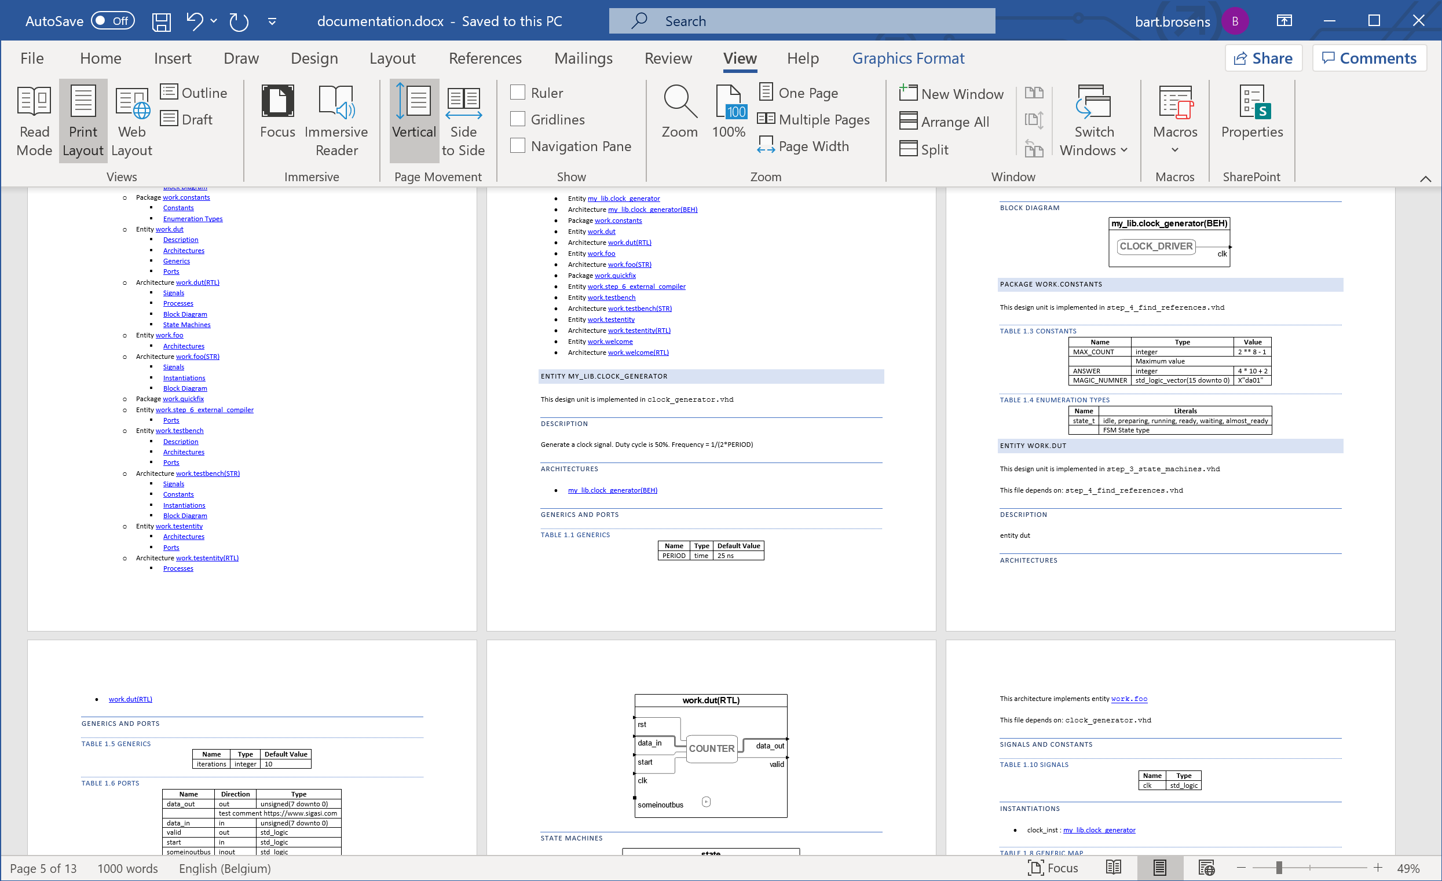
Task: Choose Page Width zoom
Action: (803, 146)
